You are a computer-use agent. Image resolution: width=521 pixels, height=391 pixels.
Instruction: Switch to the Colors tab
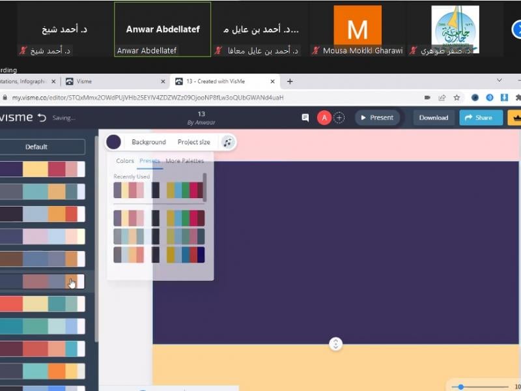tap(125, 161)
